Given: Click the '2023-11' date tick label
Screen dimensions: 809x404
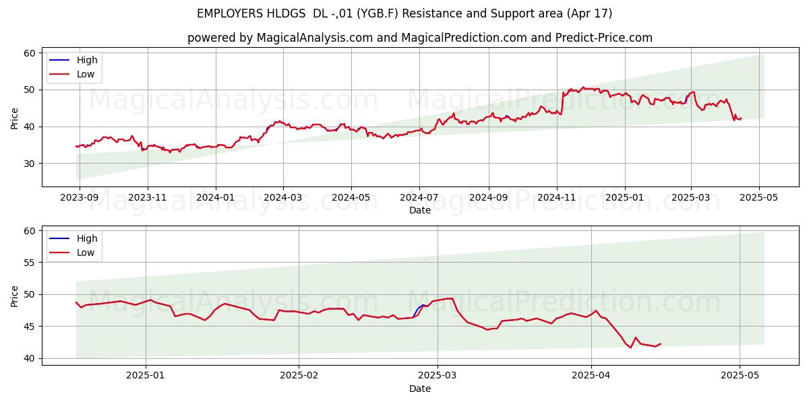Looking at the screenshot, I should [x=148, y=198].
